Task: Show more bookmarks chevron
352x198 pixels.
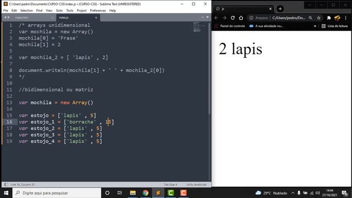Action: pyautogui.click(x=315, y=26)
